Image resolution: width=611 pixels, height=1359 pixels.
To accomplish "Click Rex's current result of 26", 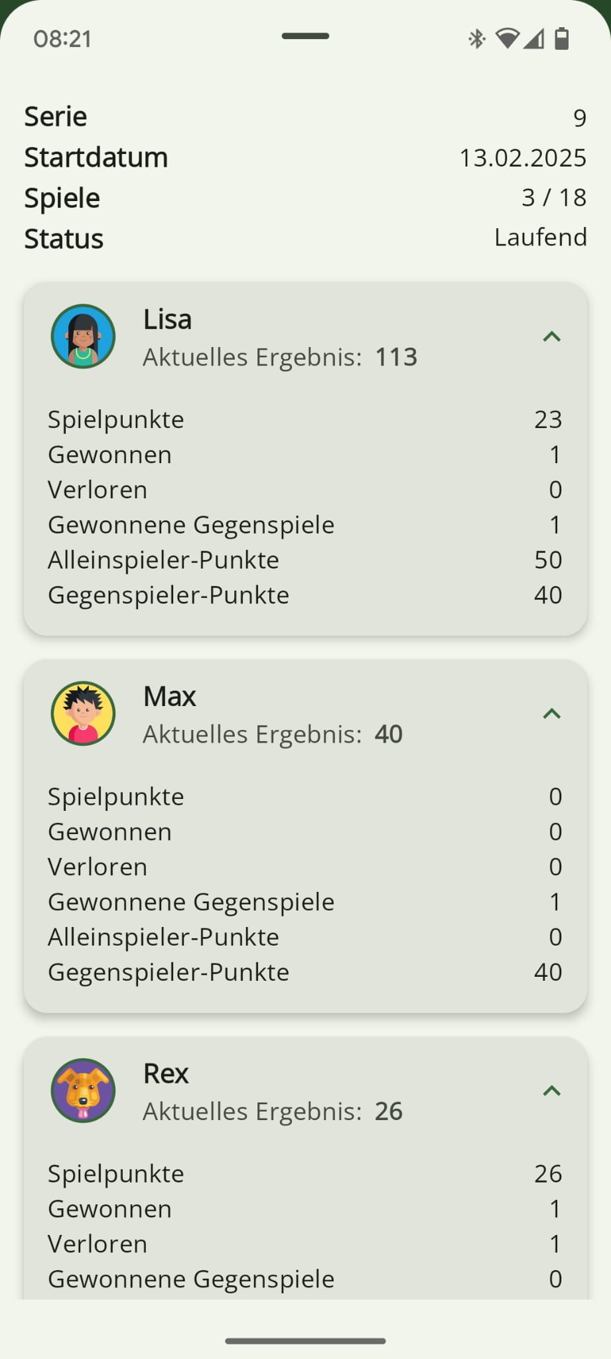I will pos(389,1111).
